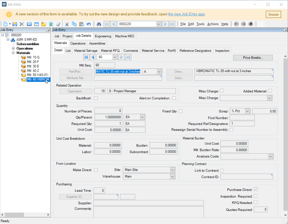The image size is (288, 224).
Task: Go to previous job record in toolbar
Action: tap(114, 24)
